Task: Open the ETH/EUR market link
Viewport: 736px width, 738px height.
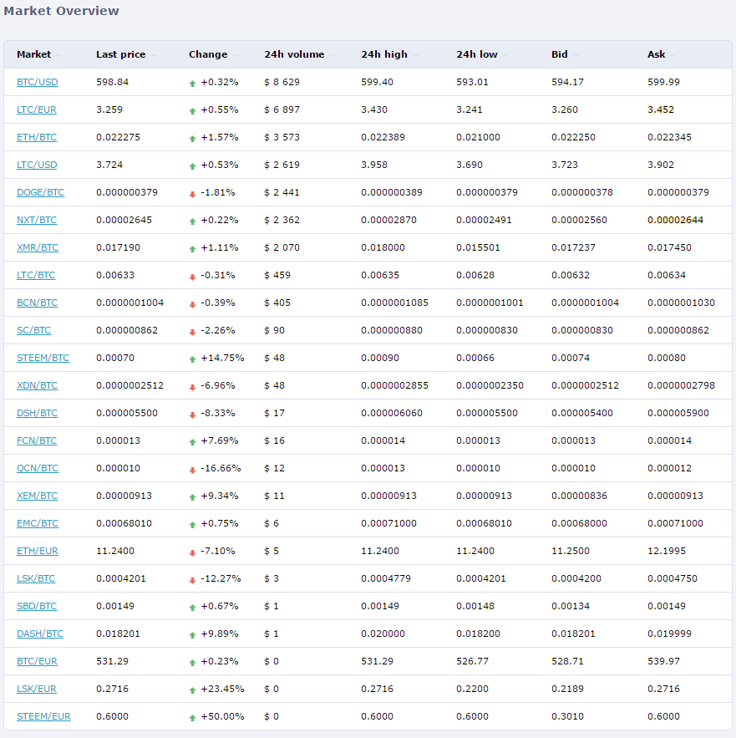Action: point(38,551)
